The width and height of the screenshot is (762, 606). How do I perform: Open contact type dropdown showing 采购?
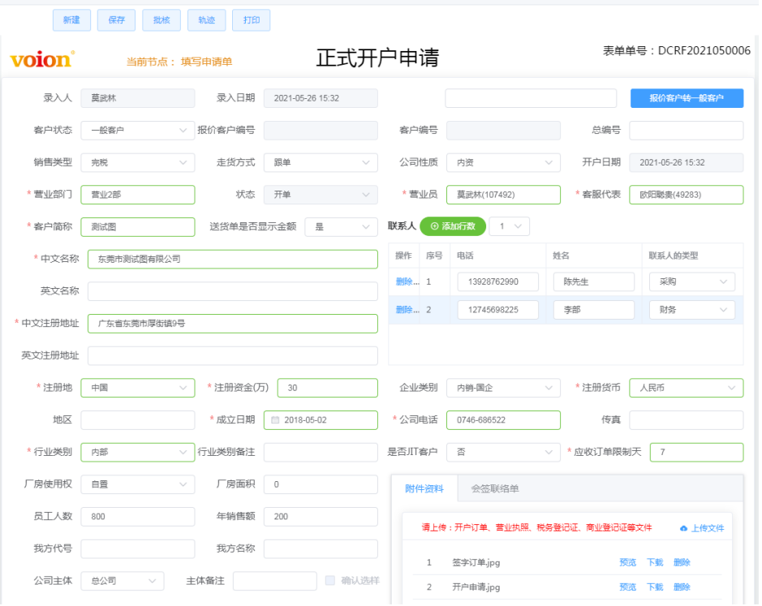pos(692,282)
